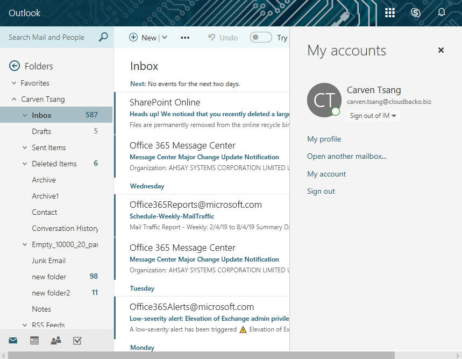Open more commands ellipsis menu

click(185, 38)
